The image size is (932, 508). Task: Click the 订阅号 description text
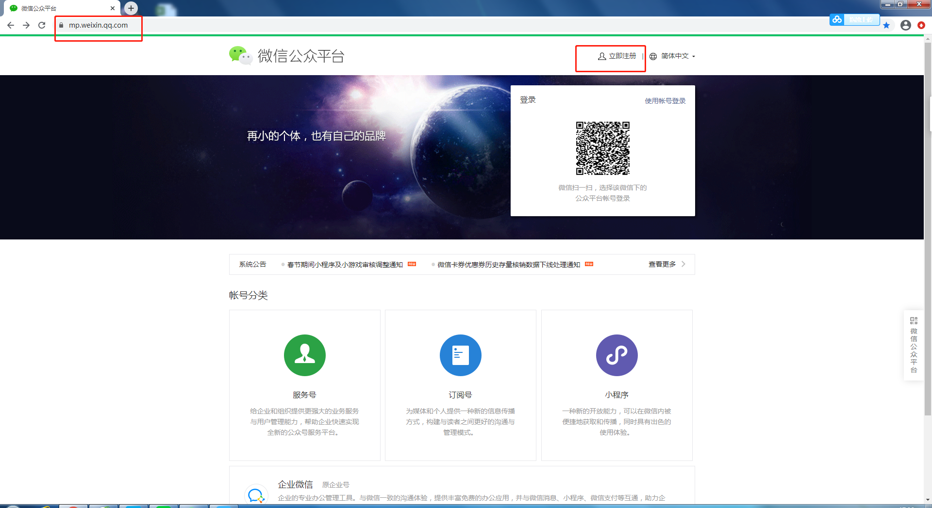(x=460, y=422)
